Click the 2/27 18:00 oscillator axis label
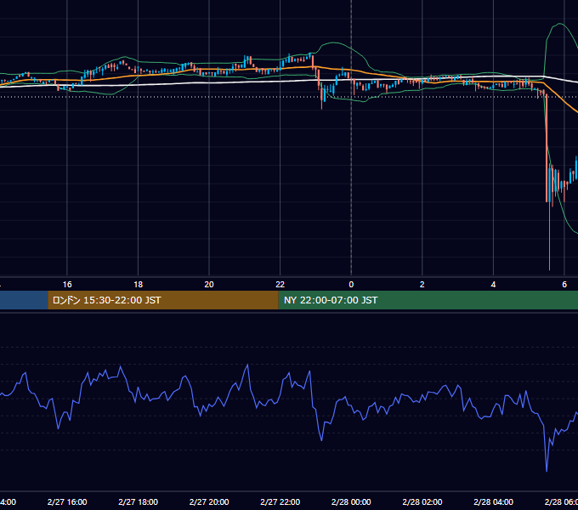 (139, 501)
